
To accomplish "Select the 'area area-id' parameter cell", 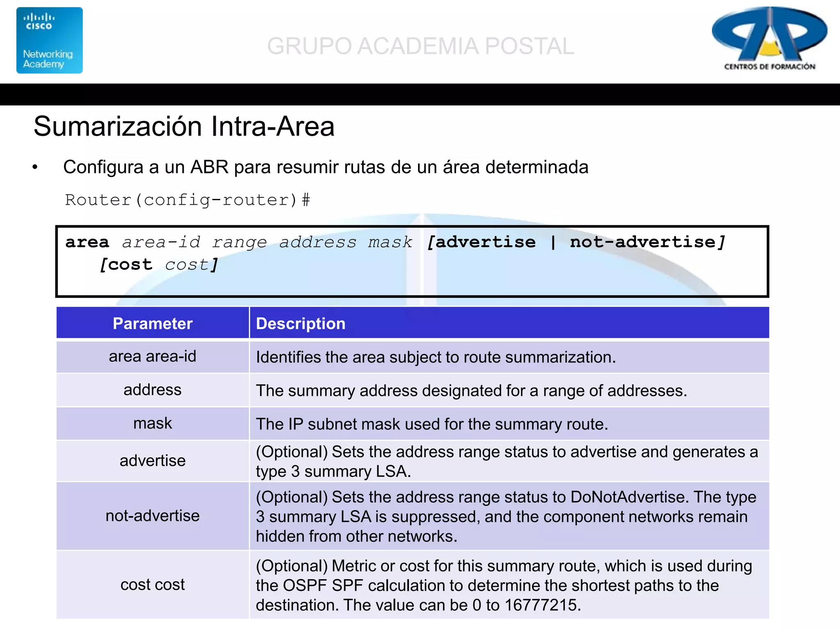I will (x=153, y=356).
